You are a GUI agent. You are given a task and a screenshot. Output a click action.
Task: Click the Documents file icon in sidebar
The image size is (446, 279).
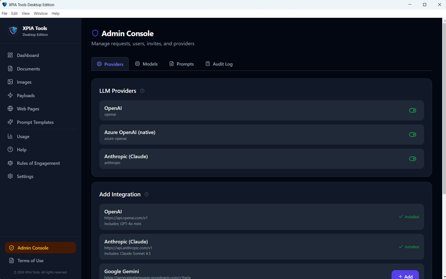pyautogui.click(x=10, y=69)
